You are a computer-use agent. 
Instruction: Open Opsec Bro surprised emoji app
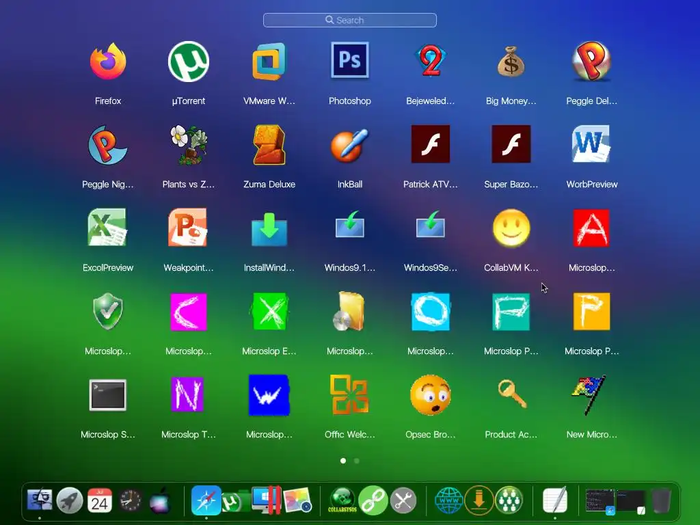tap(431, 395)
